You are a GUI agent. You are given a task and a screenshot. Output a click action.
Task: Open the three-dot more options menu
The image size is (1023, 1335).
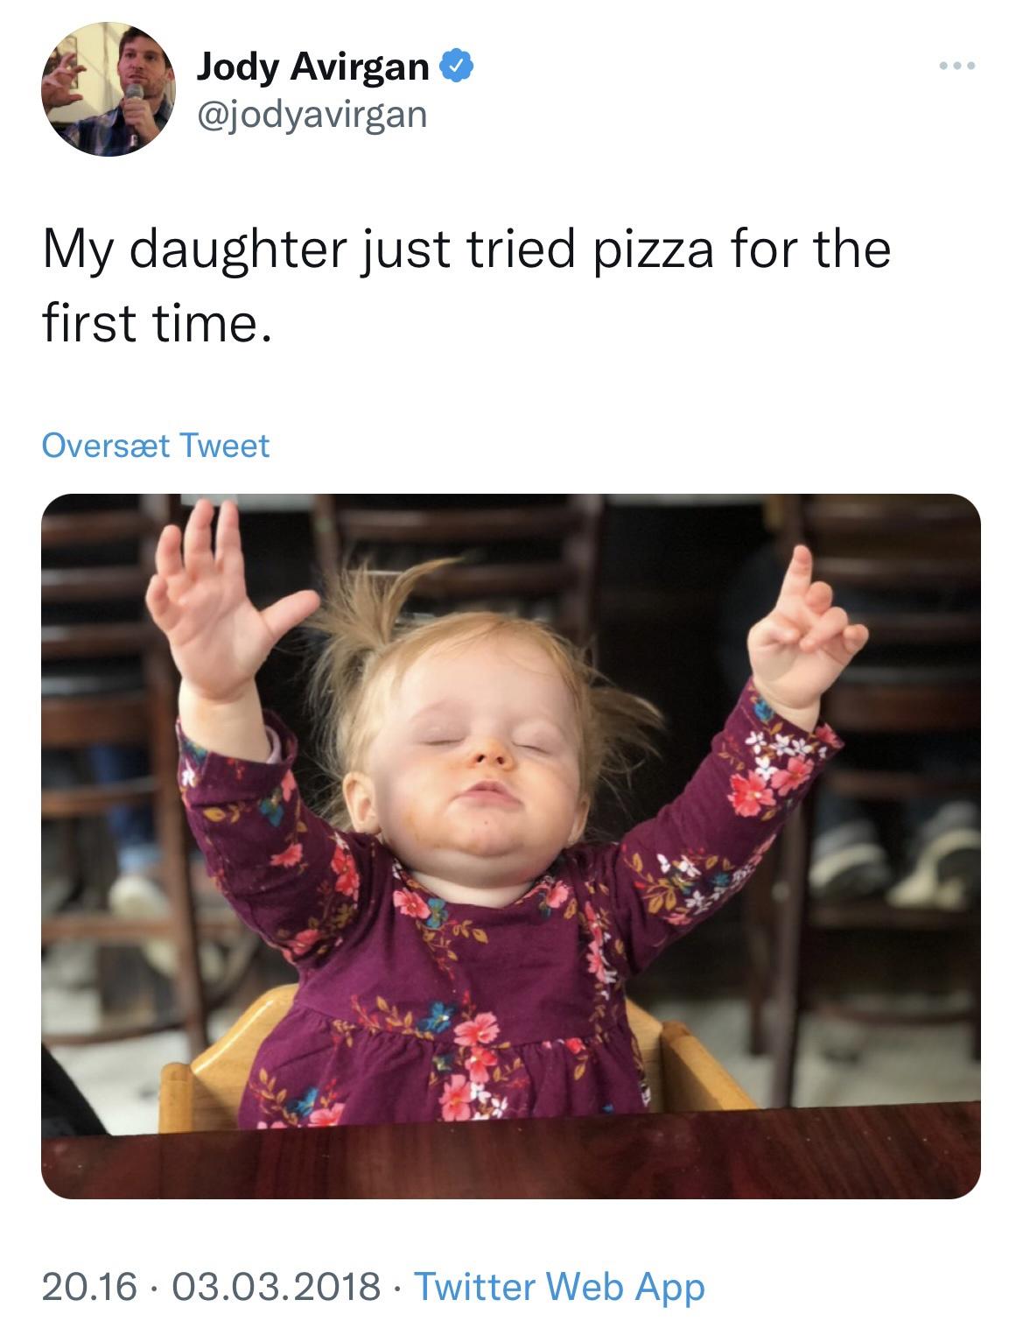point(956,67)
